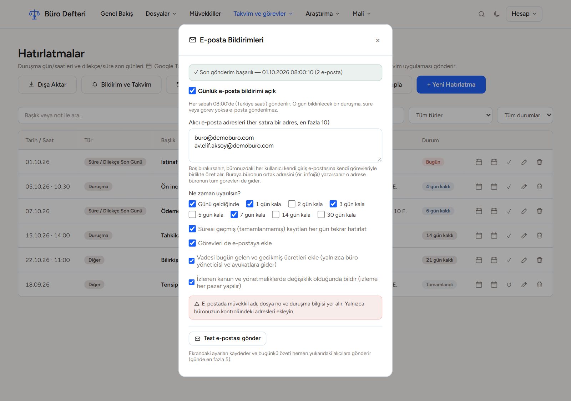Click the 'Dışa Aktar' button

tap(47, 85)
